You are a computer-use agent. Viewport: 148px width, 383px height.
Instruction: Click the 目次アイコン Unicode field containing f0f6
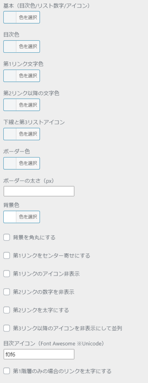pyautogui.click(x=39, y=354)
